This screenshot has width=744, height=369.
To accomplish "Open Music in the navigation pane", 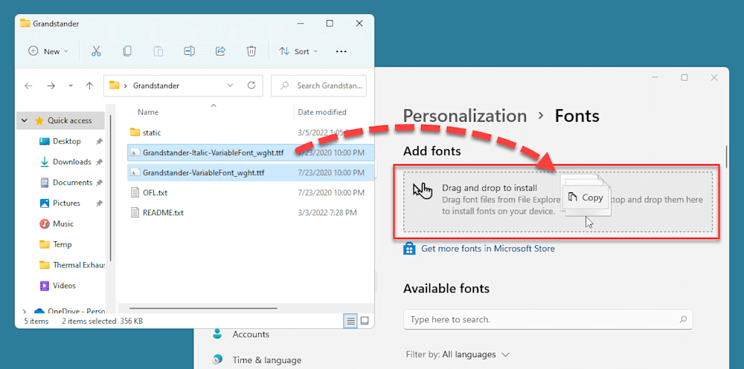I will pyautogui.click(x=63, y=223).
